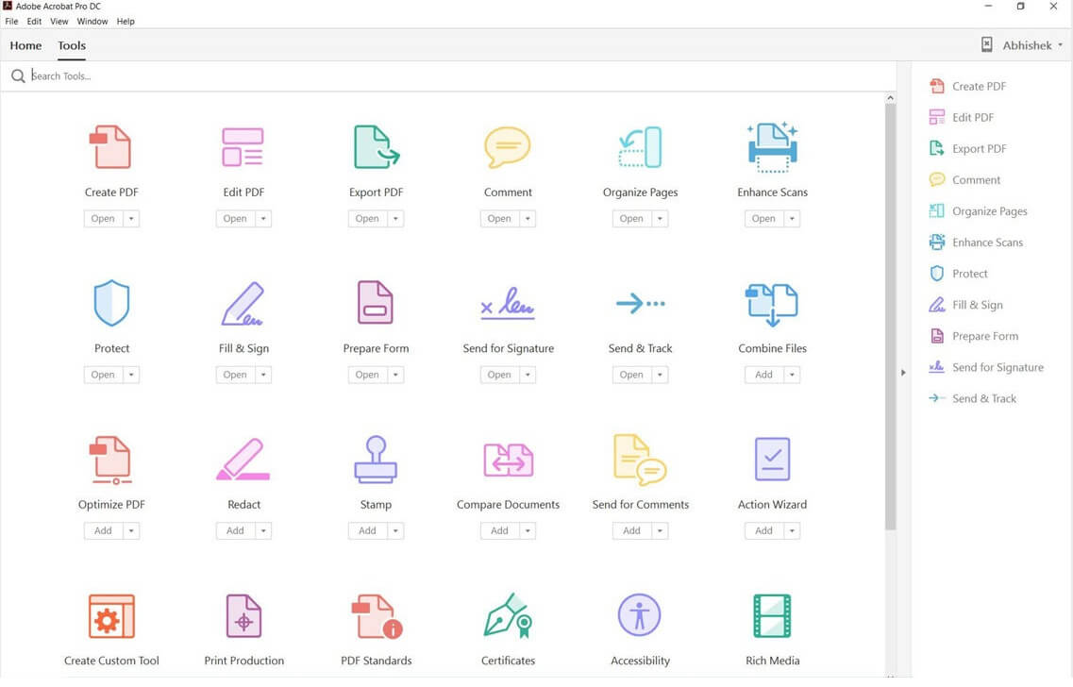This screenshot has width=1073, height=687.
Task: Click the tools grid vertical scrollbar
Action: click(890, 316)
